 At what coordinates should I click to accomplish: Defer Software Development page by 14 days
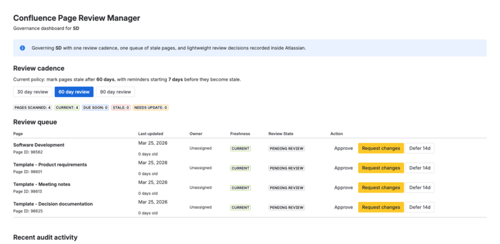point(420,148)
